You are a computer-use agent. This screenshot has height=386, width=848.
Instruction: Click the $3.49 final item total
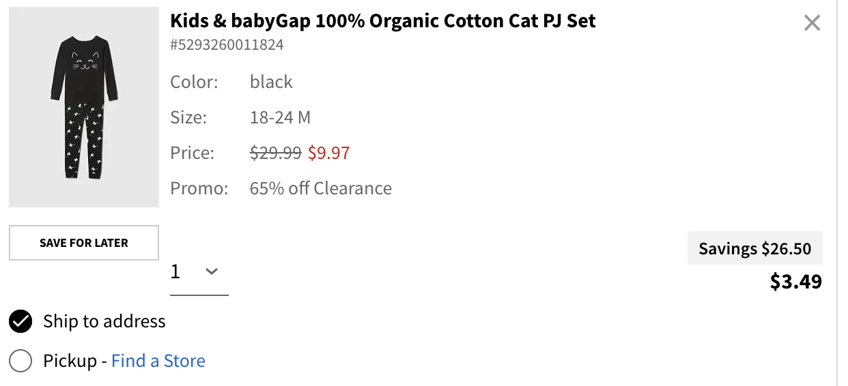coord(795,281)
